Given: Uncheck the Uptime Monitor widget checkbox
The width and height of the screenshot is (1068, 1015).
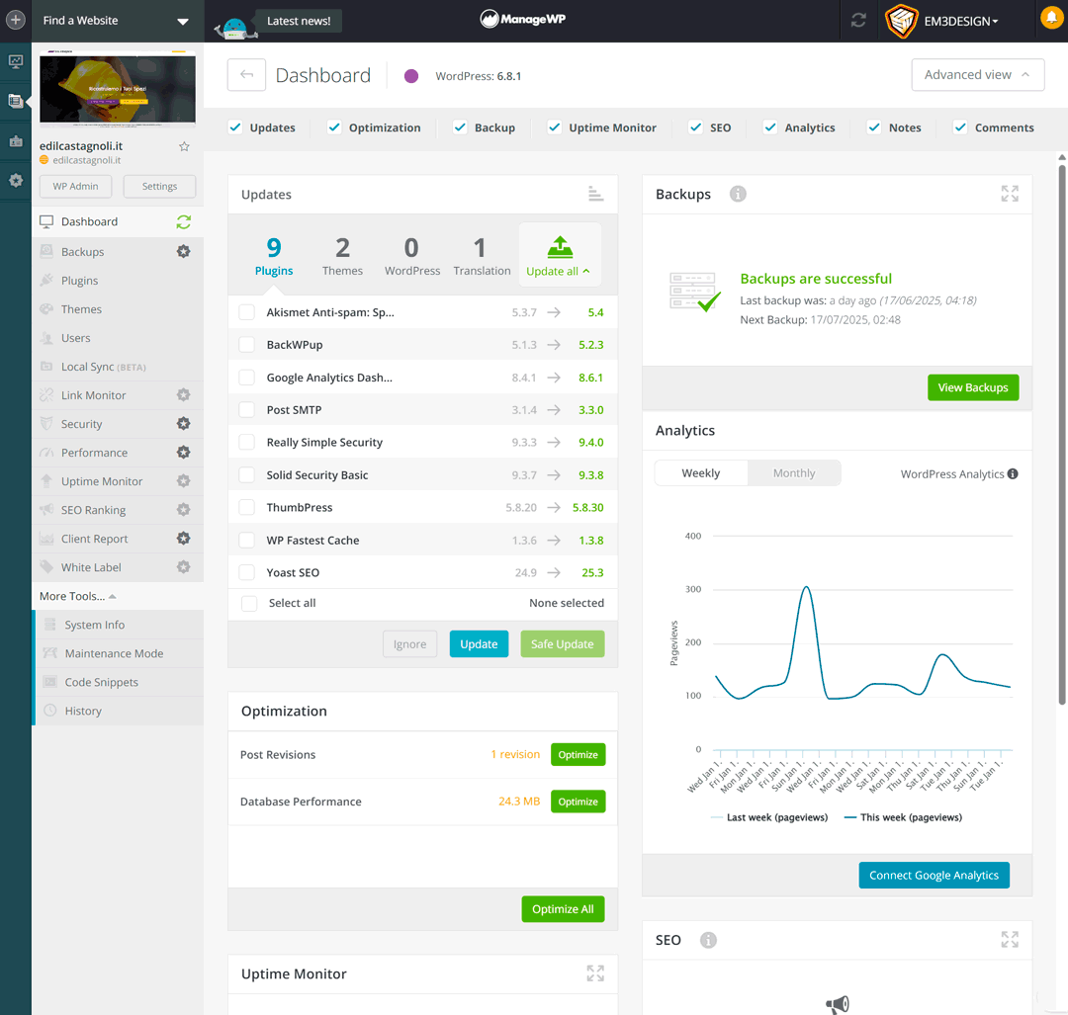Looking at the screenshot, I should [x=555, y=127].
